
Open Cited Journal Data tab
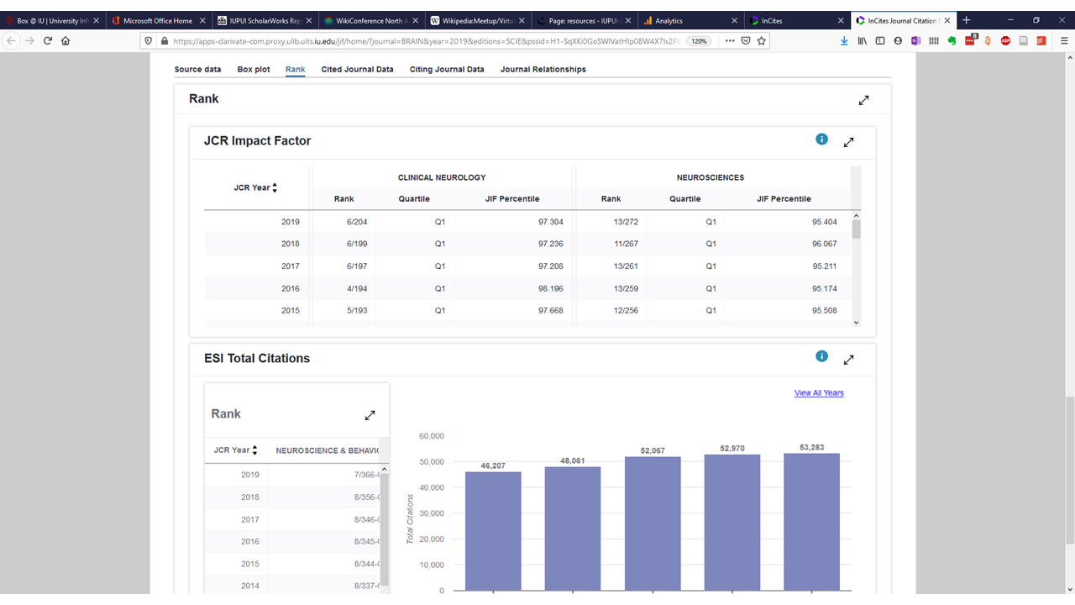pyautogui.click(x=357, y=70)
